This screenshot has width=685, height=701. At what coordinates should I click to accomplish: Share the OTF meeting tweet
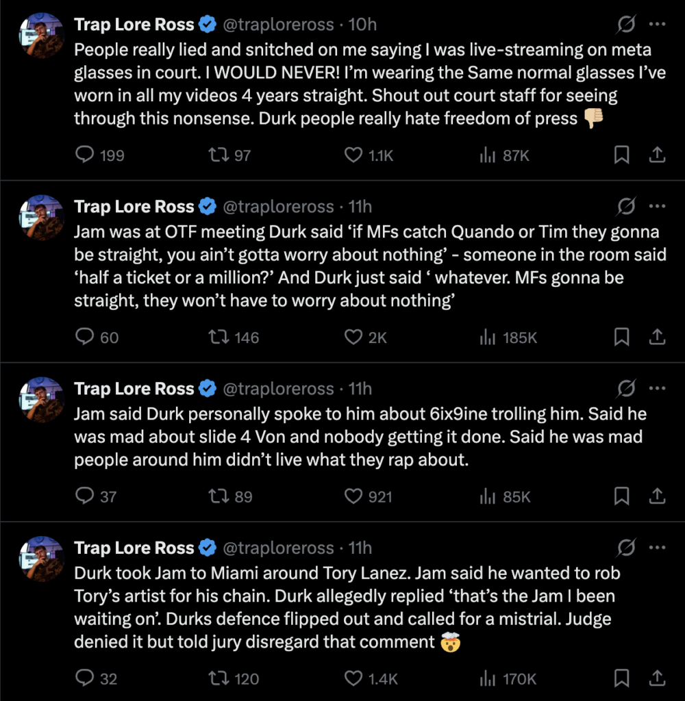tap(657, 337)
